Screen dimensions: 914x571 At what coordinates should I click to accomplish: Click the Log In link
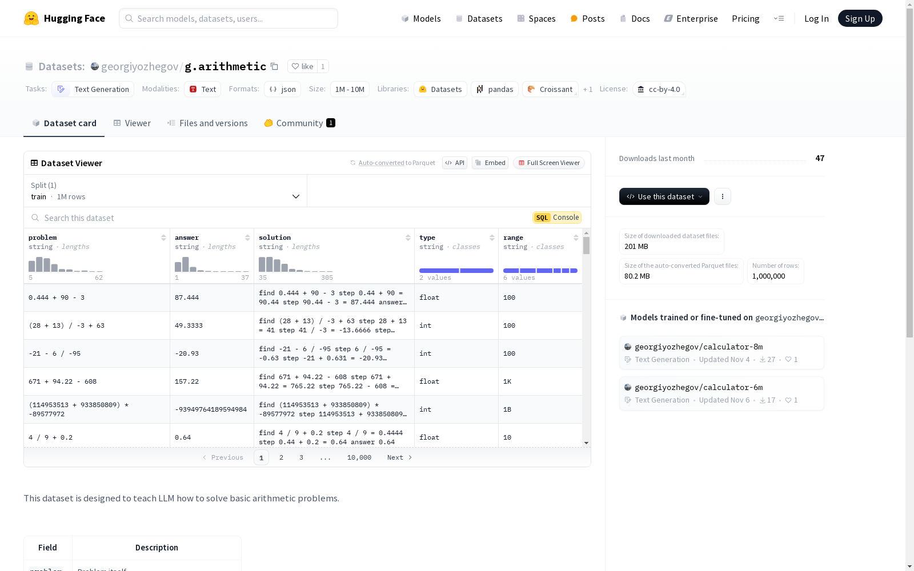point(816,18)
